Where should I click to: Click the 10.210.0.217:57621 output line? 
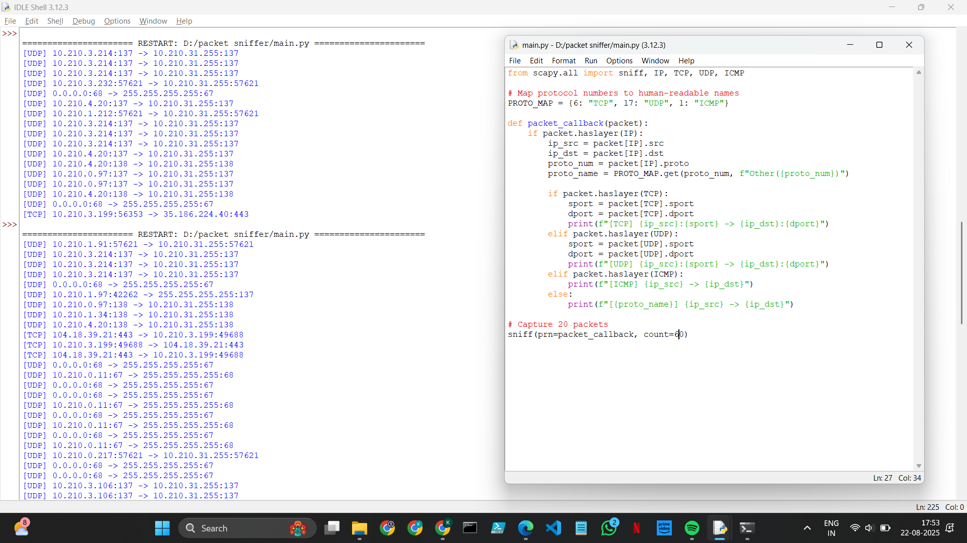tap(141, 456)
